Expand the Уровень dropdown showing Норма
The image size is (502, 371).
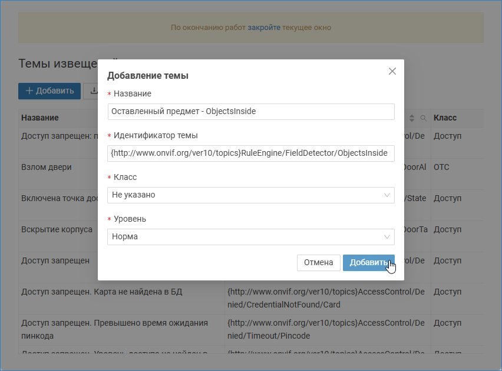click(x=252, y=236)
